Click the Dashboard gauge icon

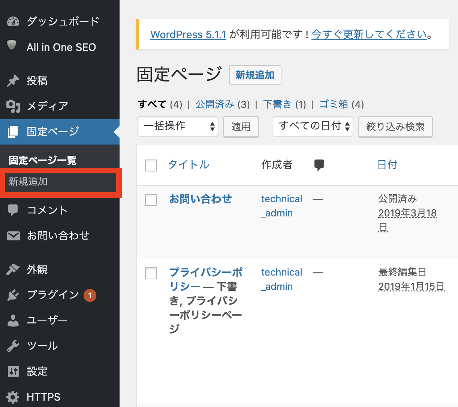click(x=13, y=21)
